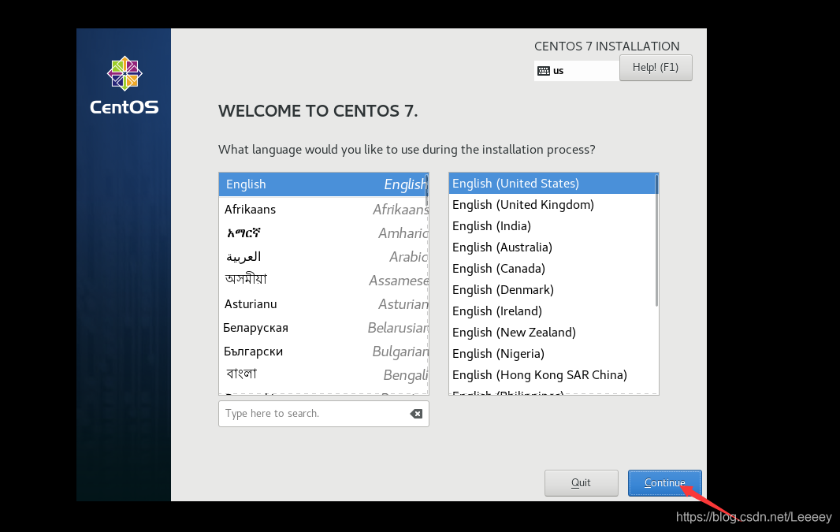
Task: Click the locale list scrollbar
Action: click(x=656, y=240)
